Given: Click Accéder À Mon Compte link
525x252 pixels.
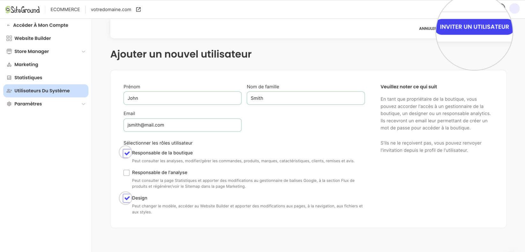Looking at the screenshot, I should [x=41, y=25].
